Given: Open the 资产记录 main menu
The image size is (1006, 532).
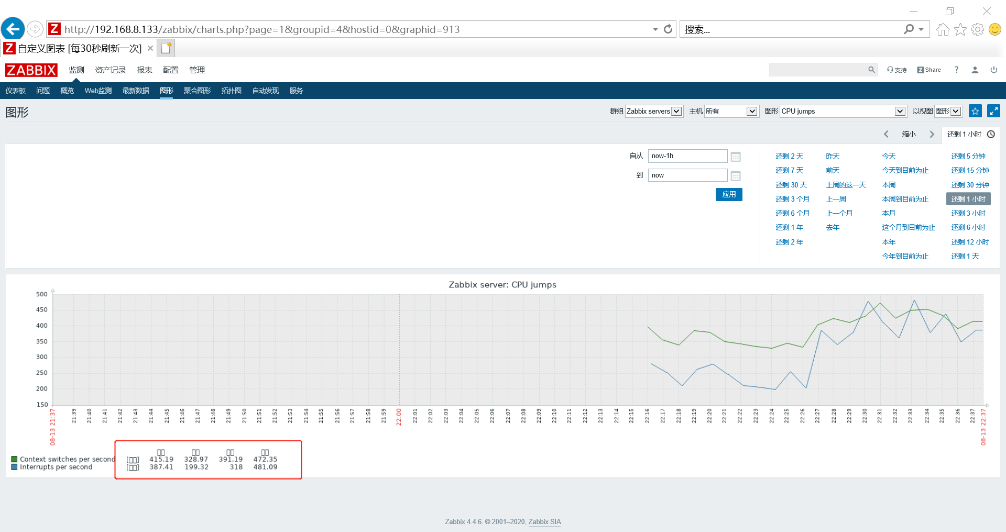Looking at the screenshot, I should pos(111,70).
